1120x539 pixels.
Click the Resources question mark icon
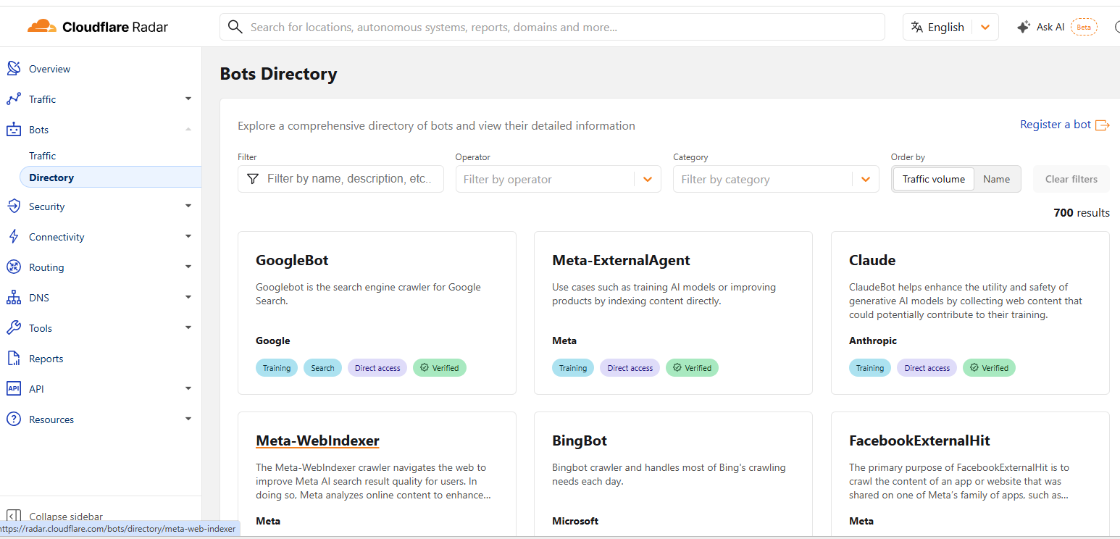(14, 419)
